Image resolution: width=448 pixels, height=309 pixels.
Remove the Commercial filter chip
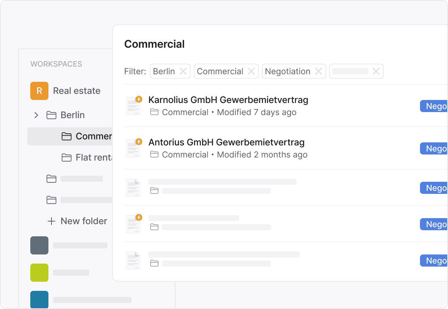pyautogui.click(x=251, y=71)
